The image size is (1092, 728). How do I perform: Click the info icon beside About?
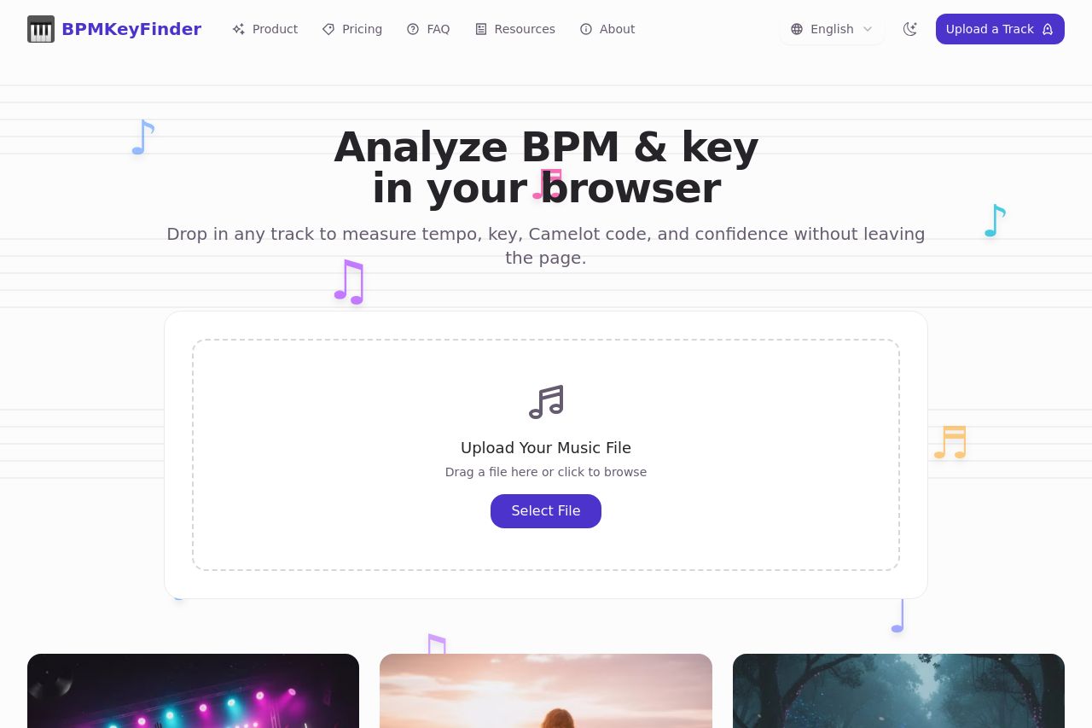[x=586, y=29]
